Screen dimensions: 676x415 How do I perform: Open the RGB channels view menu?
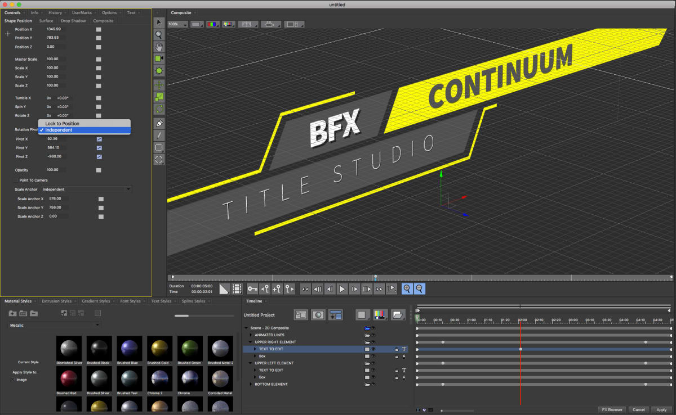click(212, 24)
